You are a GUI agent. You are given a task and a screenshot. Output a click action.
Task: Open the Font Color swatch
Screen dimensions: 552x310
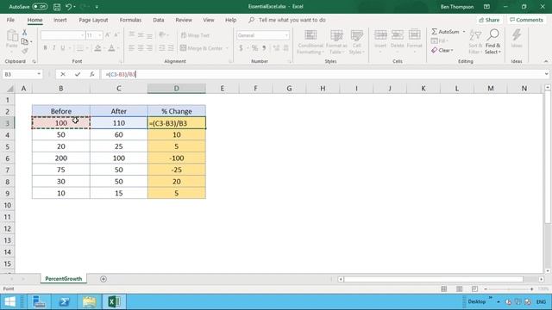click(111, 48)
